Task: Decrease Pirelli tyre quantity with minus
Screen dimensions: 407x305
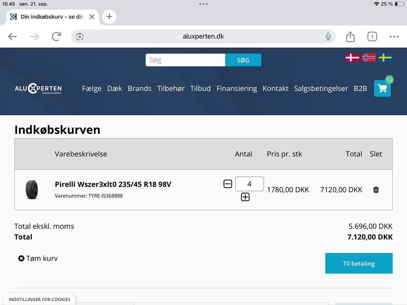Action: pos(228,184)
